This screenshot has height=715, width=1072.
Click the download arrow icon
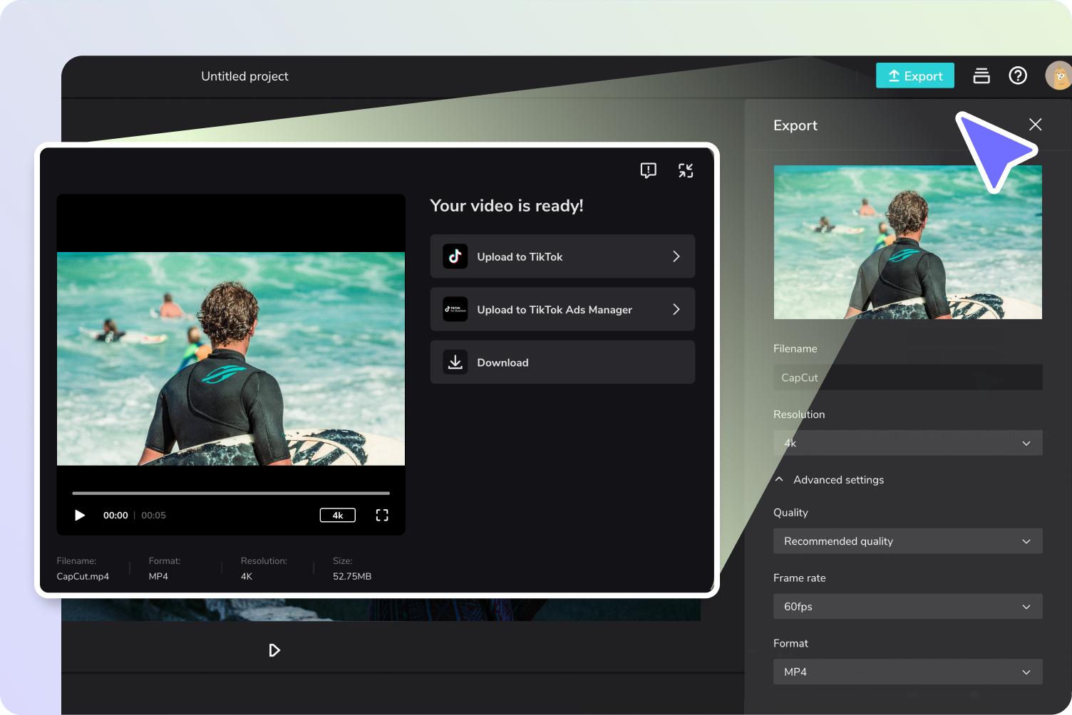(455, 362)
